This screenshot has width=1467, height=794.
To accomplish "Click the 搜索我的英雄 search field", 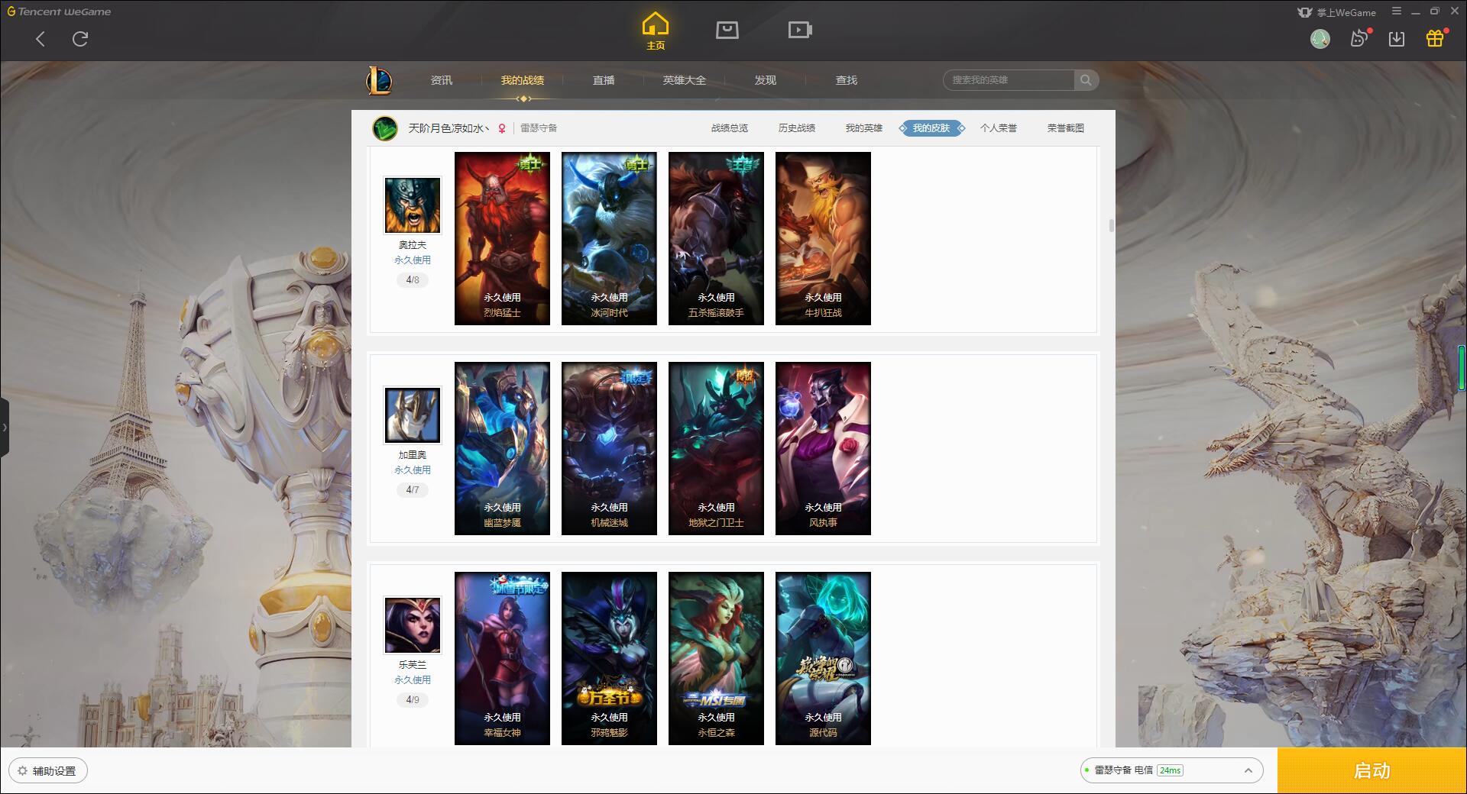I will click(x=1009, y=80).
